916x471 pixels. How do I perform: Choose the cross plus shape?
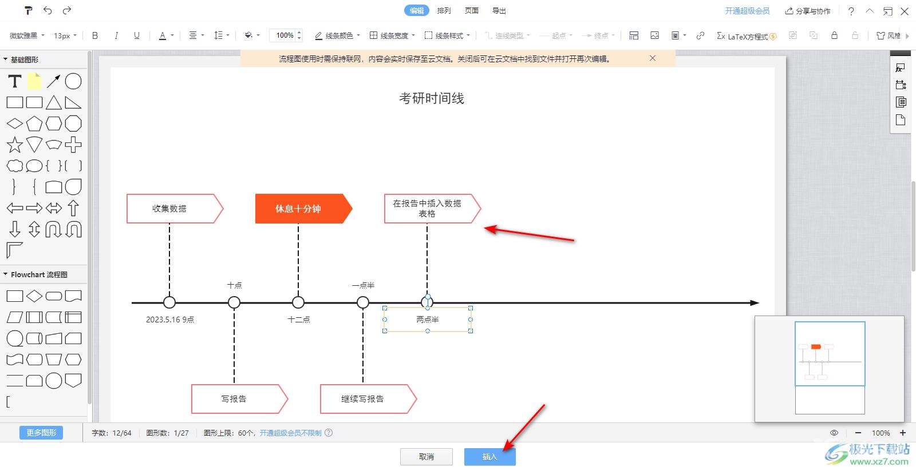point(73,145)
